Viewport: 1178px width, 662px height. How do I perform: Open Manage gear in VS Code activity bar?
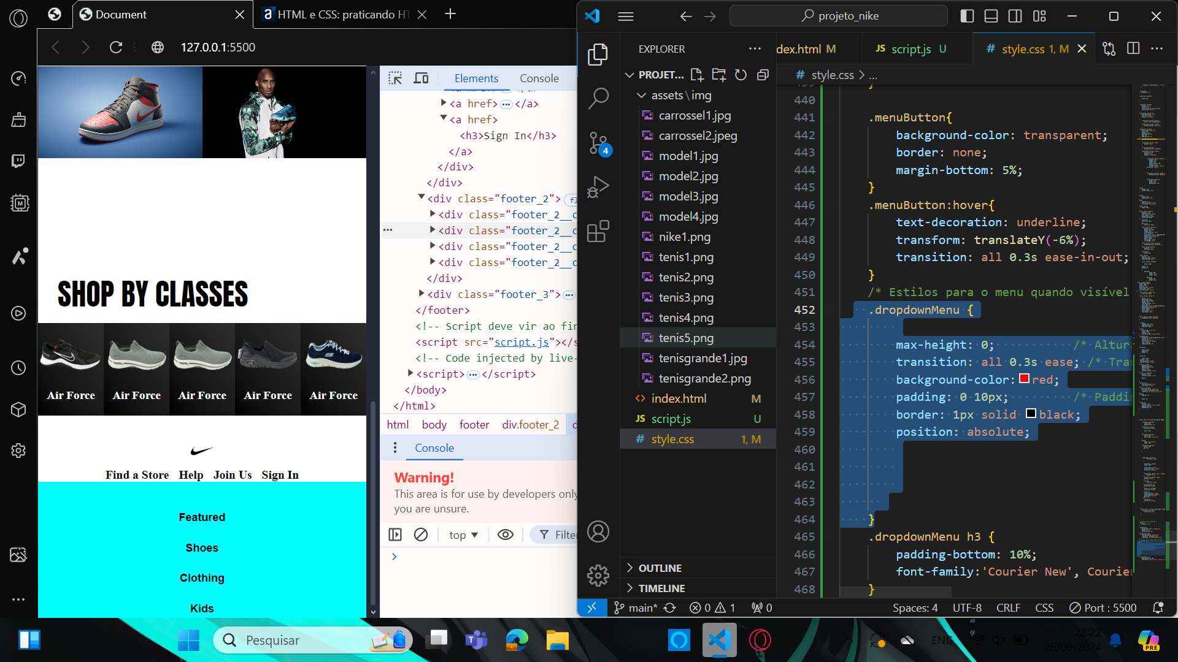point(598,575)
